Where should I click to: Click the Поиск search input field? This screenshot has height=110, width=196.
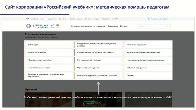pos(154,26)
